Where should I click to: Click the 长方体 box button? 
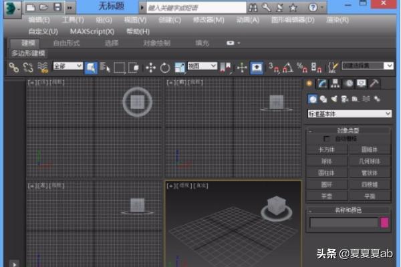click(x=327, y=150)
